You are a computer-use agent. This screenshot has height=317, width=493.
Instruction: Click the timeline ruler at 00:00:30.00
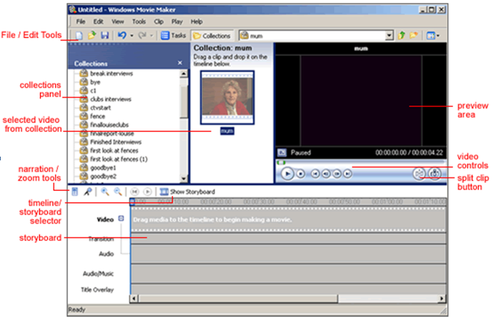click(x=258, y=201)
